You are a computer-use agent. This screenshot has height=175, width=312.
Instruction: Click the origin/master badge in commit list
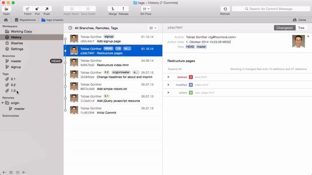(121, 72)
